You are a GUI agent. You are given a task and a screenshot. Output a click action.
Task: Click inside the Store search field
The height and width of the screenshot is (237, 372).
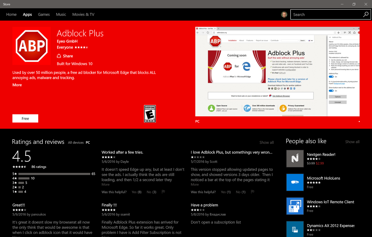(x=324, y=14)
